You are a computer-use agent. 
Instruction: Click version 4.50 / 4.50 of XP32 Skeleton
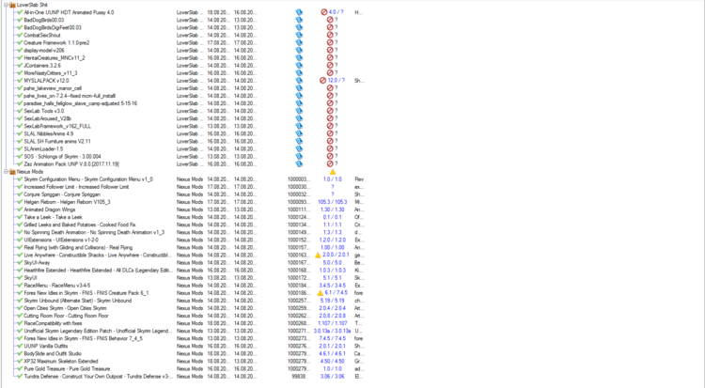(x=333, y=361)
